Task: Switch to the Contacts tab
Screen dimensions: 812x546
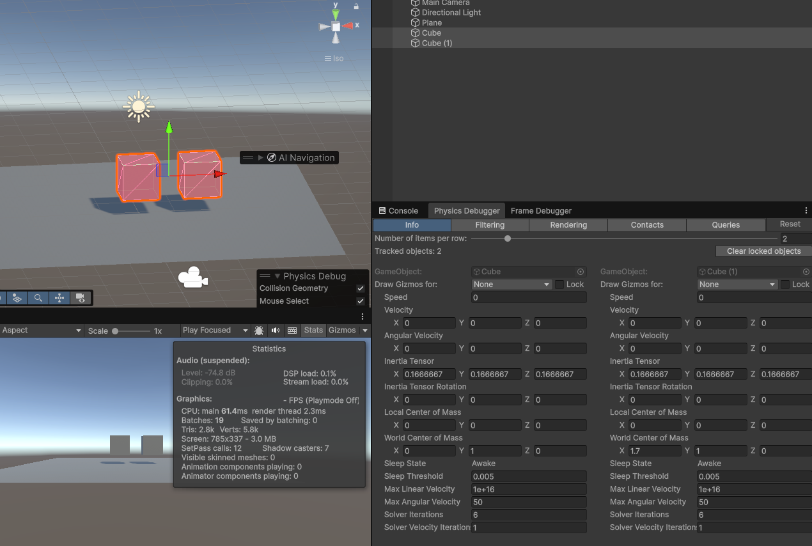Action: pos(647,225)
